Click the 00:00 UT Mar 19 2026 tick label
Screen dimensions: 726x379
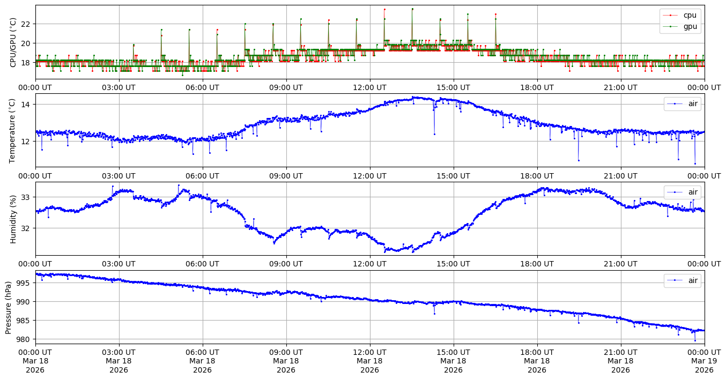click(x=704, y=361)
